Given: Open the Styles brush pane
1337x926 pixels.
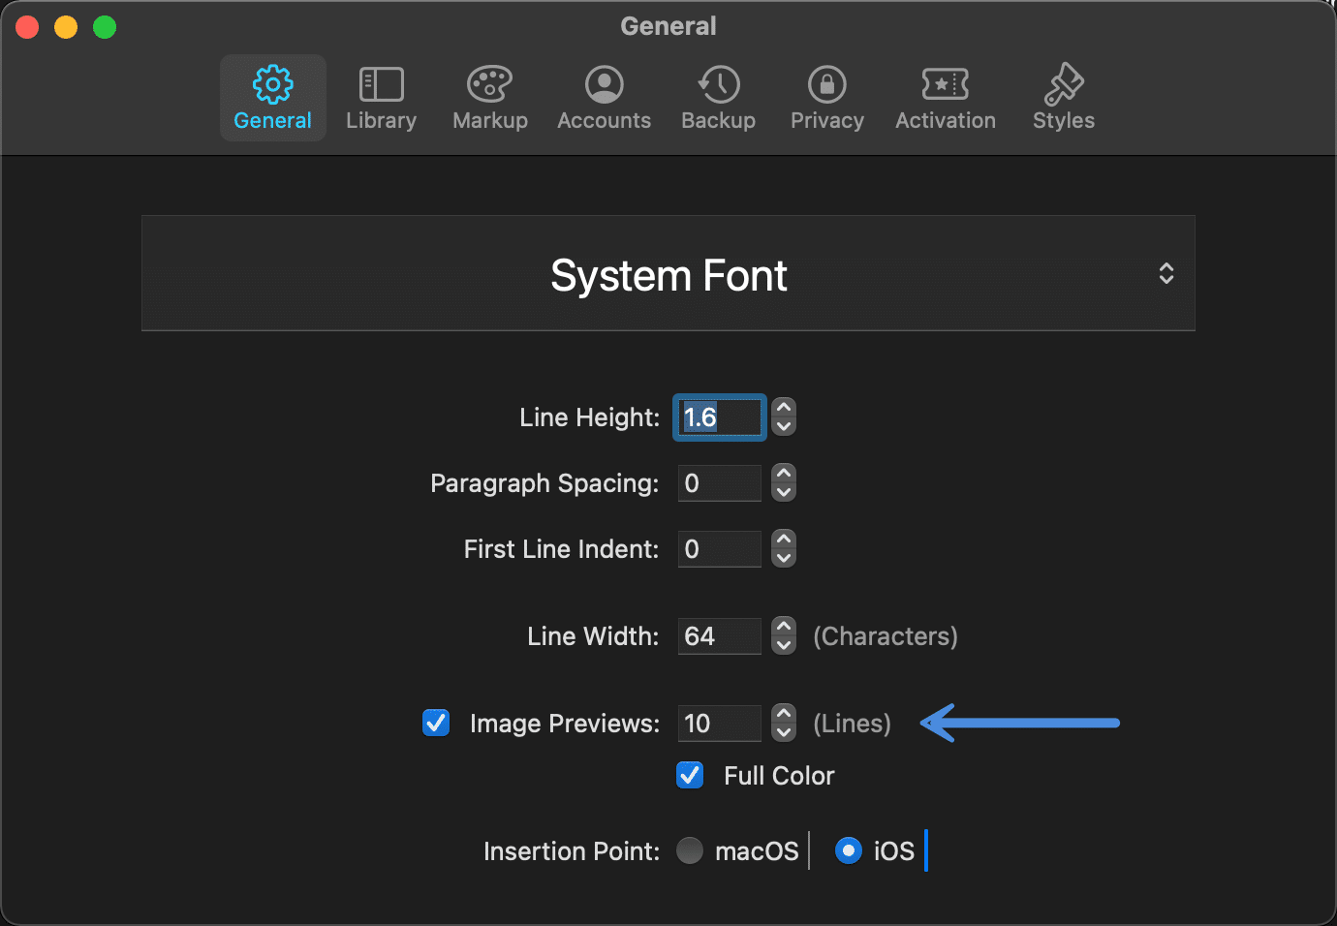Looking at the screenshot, I should pyautogui.click(x=1063, y=98).
